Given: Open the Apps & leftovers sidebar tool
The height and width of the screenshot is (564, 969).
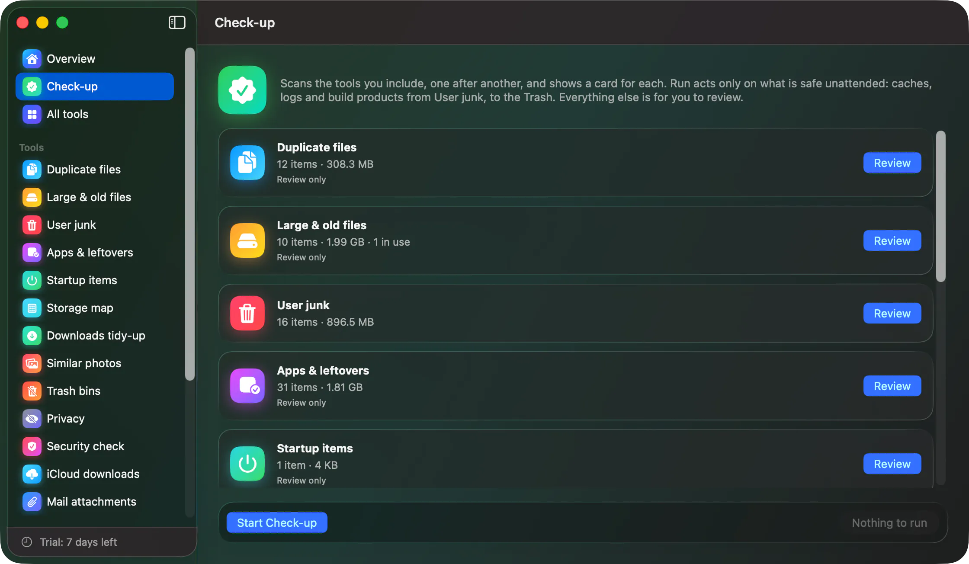Looking at the screenshot, I should point(95,253).
